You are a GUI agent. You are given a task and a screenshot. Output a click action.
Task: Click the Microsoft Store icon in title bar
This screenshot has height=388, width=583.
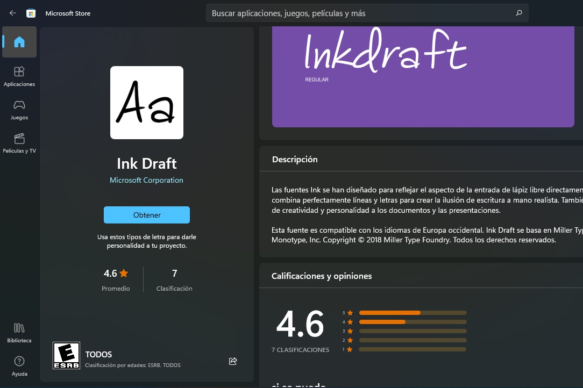(x=31, y=12)
